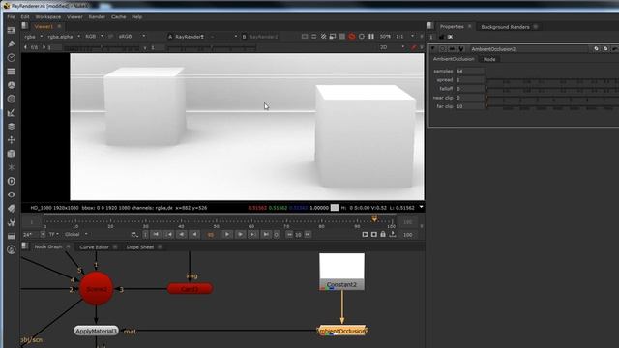The height and width of the screenshot is (348, 619).
Task: Open the Particles nodes toolbar menu
Action: pos(12,167)
